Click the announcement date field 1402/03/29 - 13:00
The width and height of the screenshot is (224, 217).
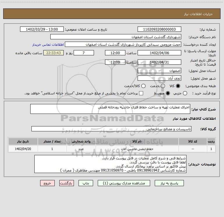(42, 29)
